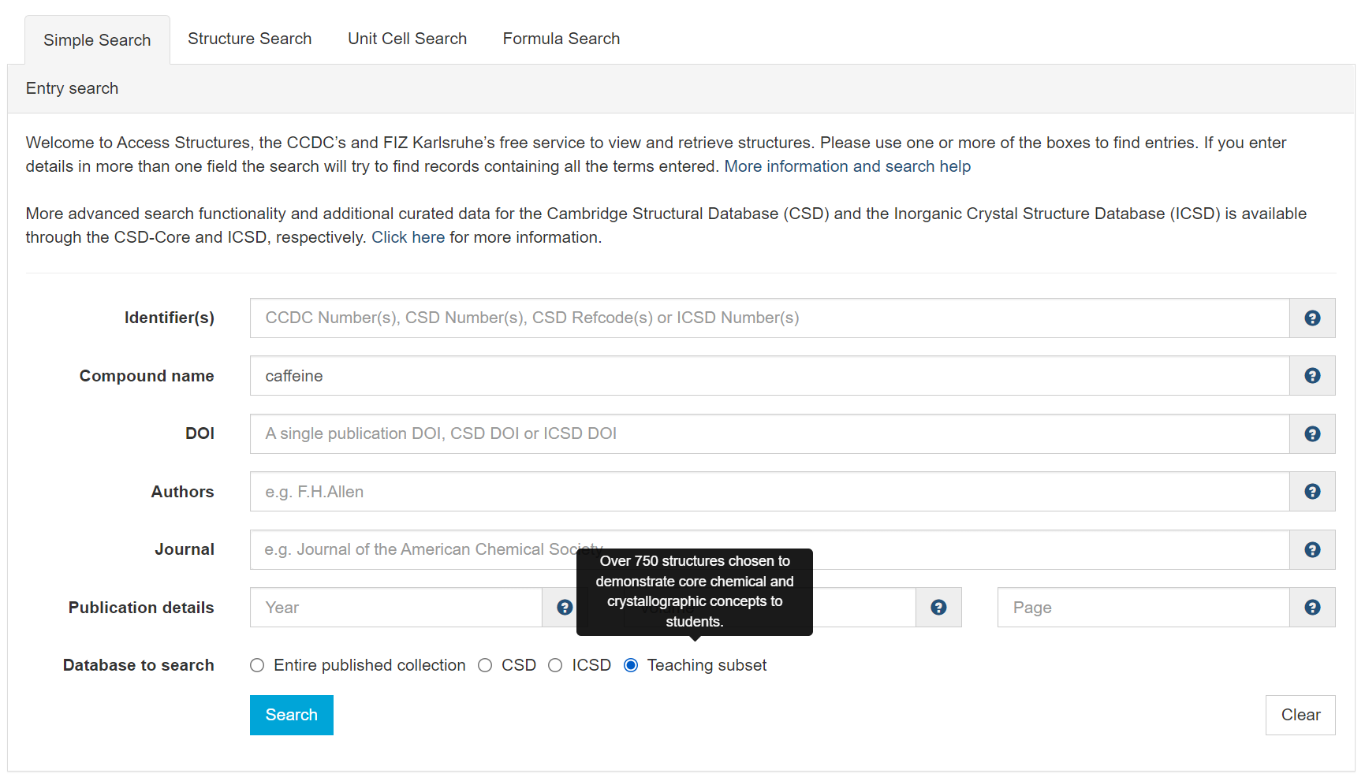
Task: Click the Volume field help icon
Action: [x=938, y=608]
